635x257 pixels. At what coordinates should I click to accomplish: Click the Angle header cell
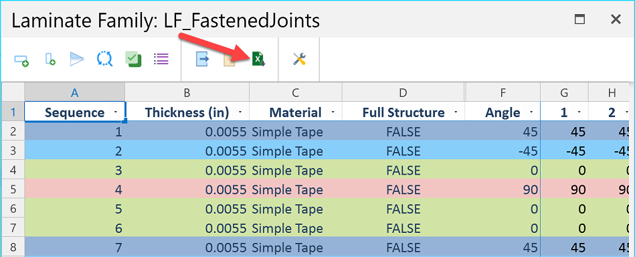tap(503, 112)
